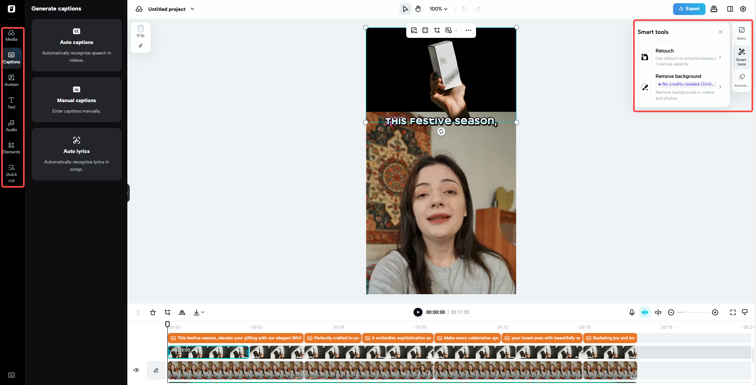The height and width of the screenshot is (385, 756).
Task: Click the pencil edit button beside track
Action: pos(156,370)
